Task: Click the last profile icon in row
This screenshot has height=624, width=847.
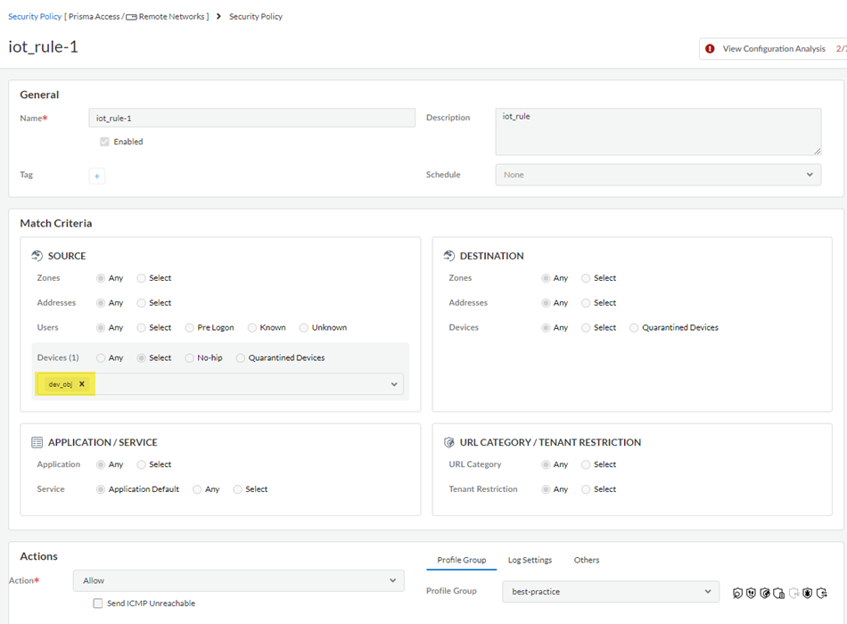Action: pos(822,593)
